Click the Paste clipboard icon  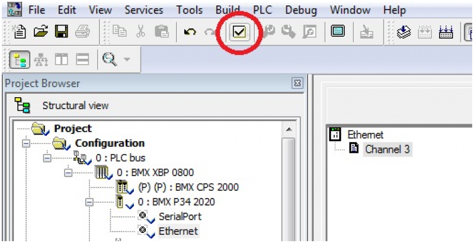[x=161, y=31]
